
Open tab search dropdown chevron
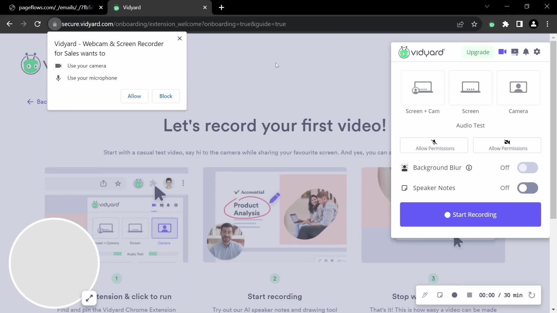[487, 6]
